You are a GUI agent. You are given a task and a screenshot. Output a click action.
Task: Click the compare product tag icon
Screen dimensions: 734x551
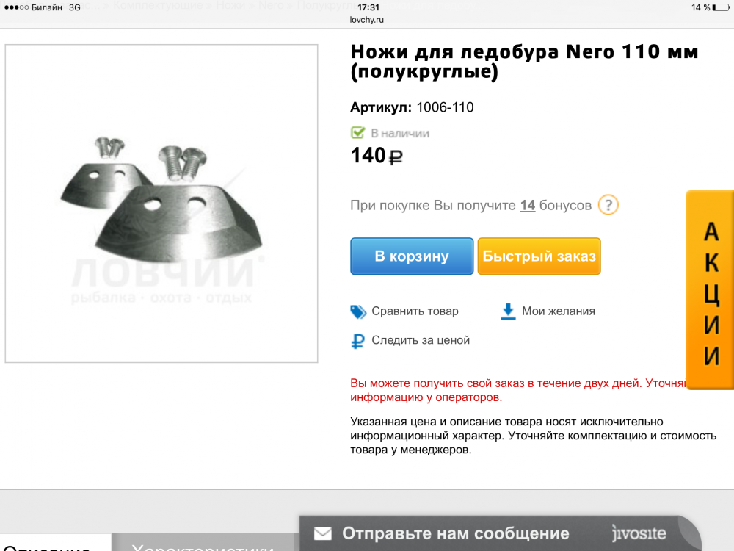tap(358, 311)
